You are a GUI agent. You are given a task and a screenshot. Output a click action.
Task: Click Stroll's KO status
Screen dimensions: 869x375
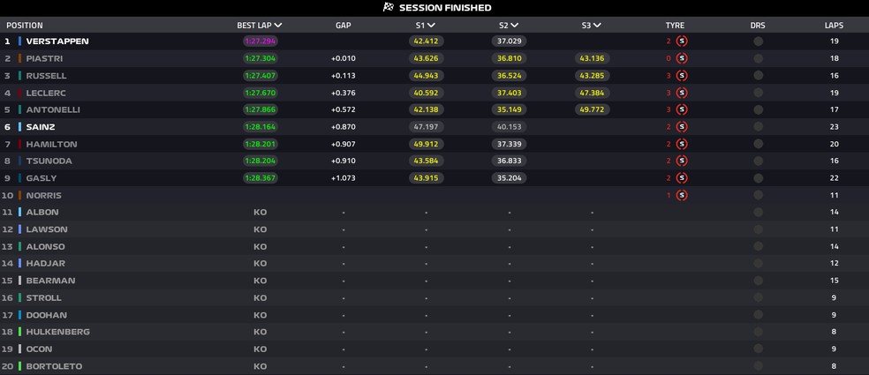(260, 297)
